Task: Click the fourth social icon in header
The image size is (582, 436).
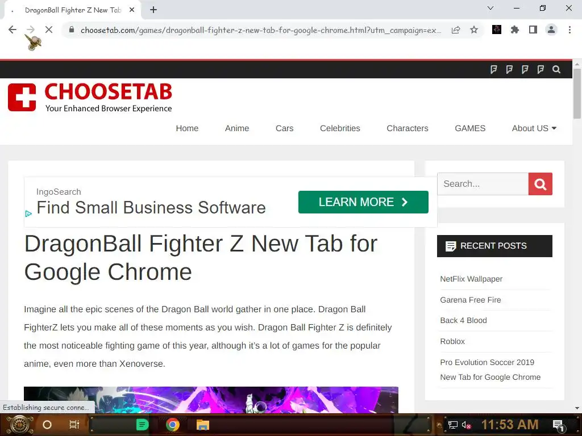Action: (541, 69)
